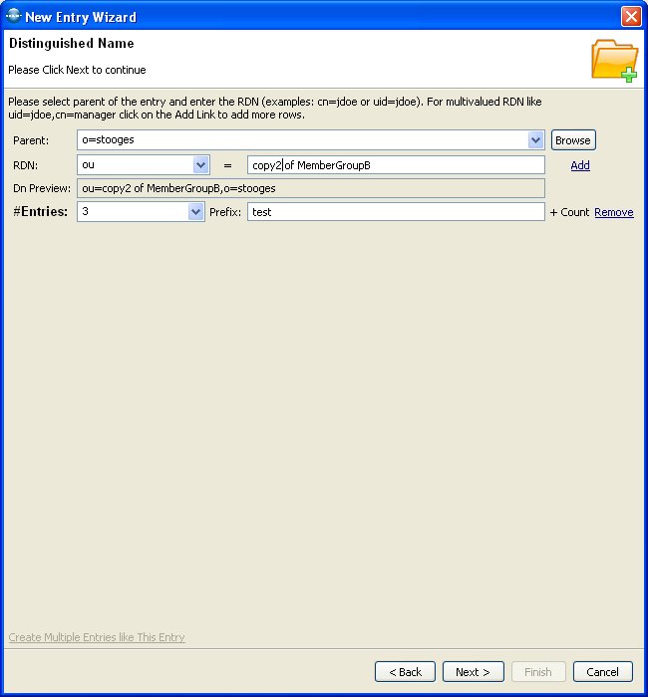Cancel the wizard
Screen dimensions: 648x697
pos(603,672)
